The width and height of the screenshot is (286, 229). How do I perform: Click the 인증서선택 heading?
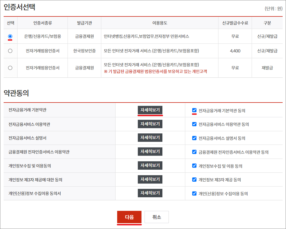(19, 7)
